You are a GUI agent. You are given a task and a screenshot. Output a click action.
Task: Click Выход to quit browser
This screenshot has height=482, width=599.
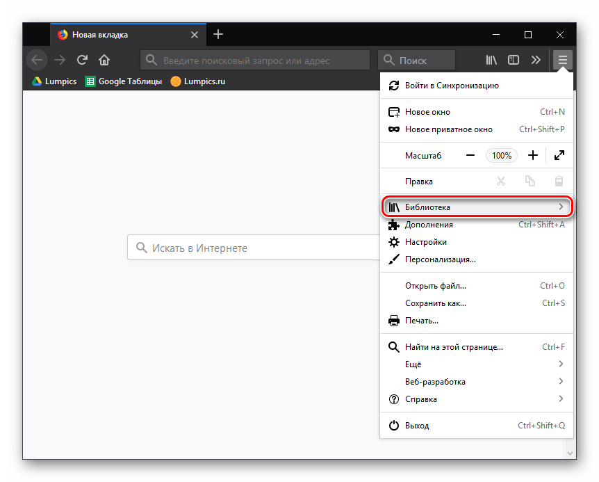click(477, 426)
